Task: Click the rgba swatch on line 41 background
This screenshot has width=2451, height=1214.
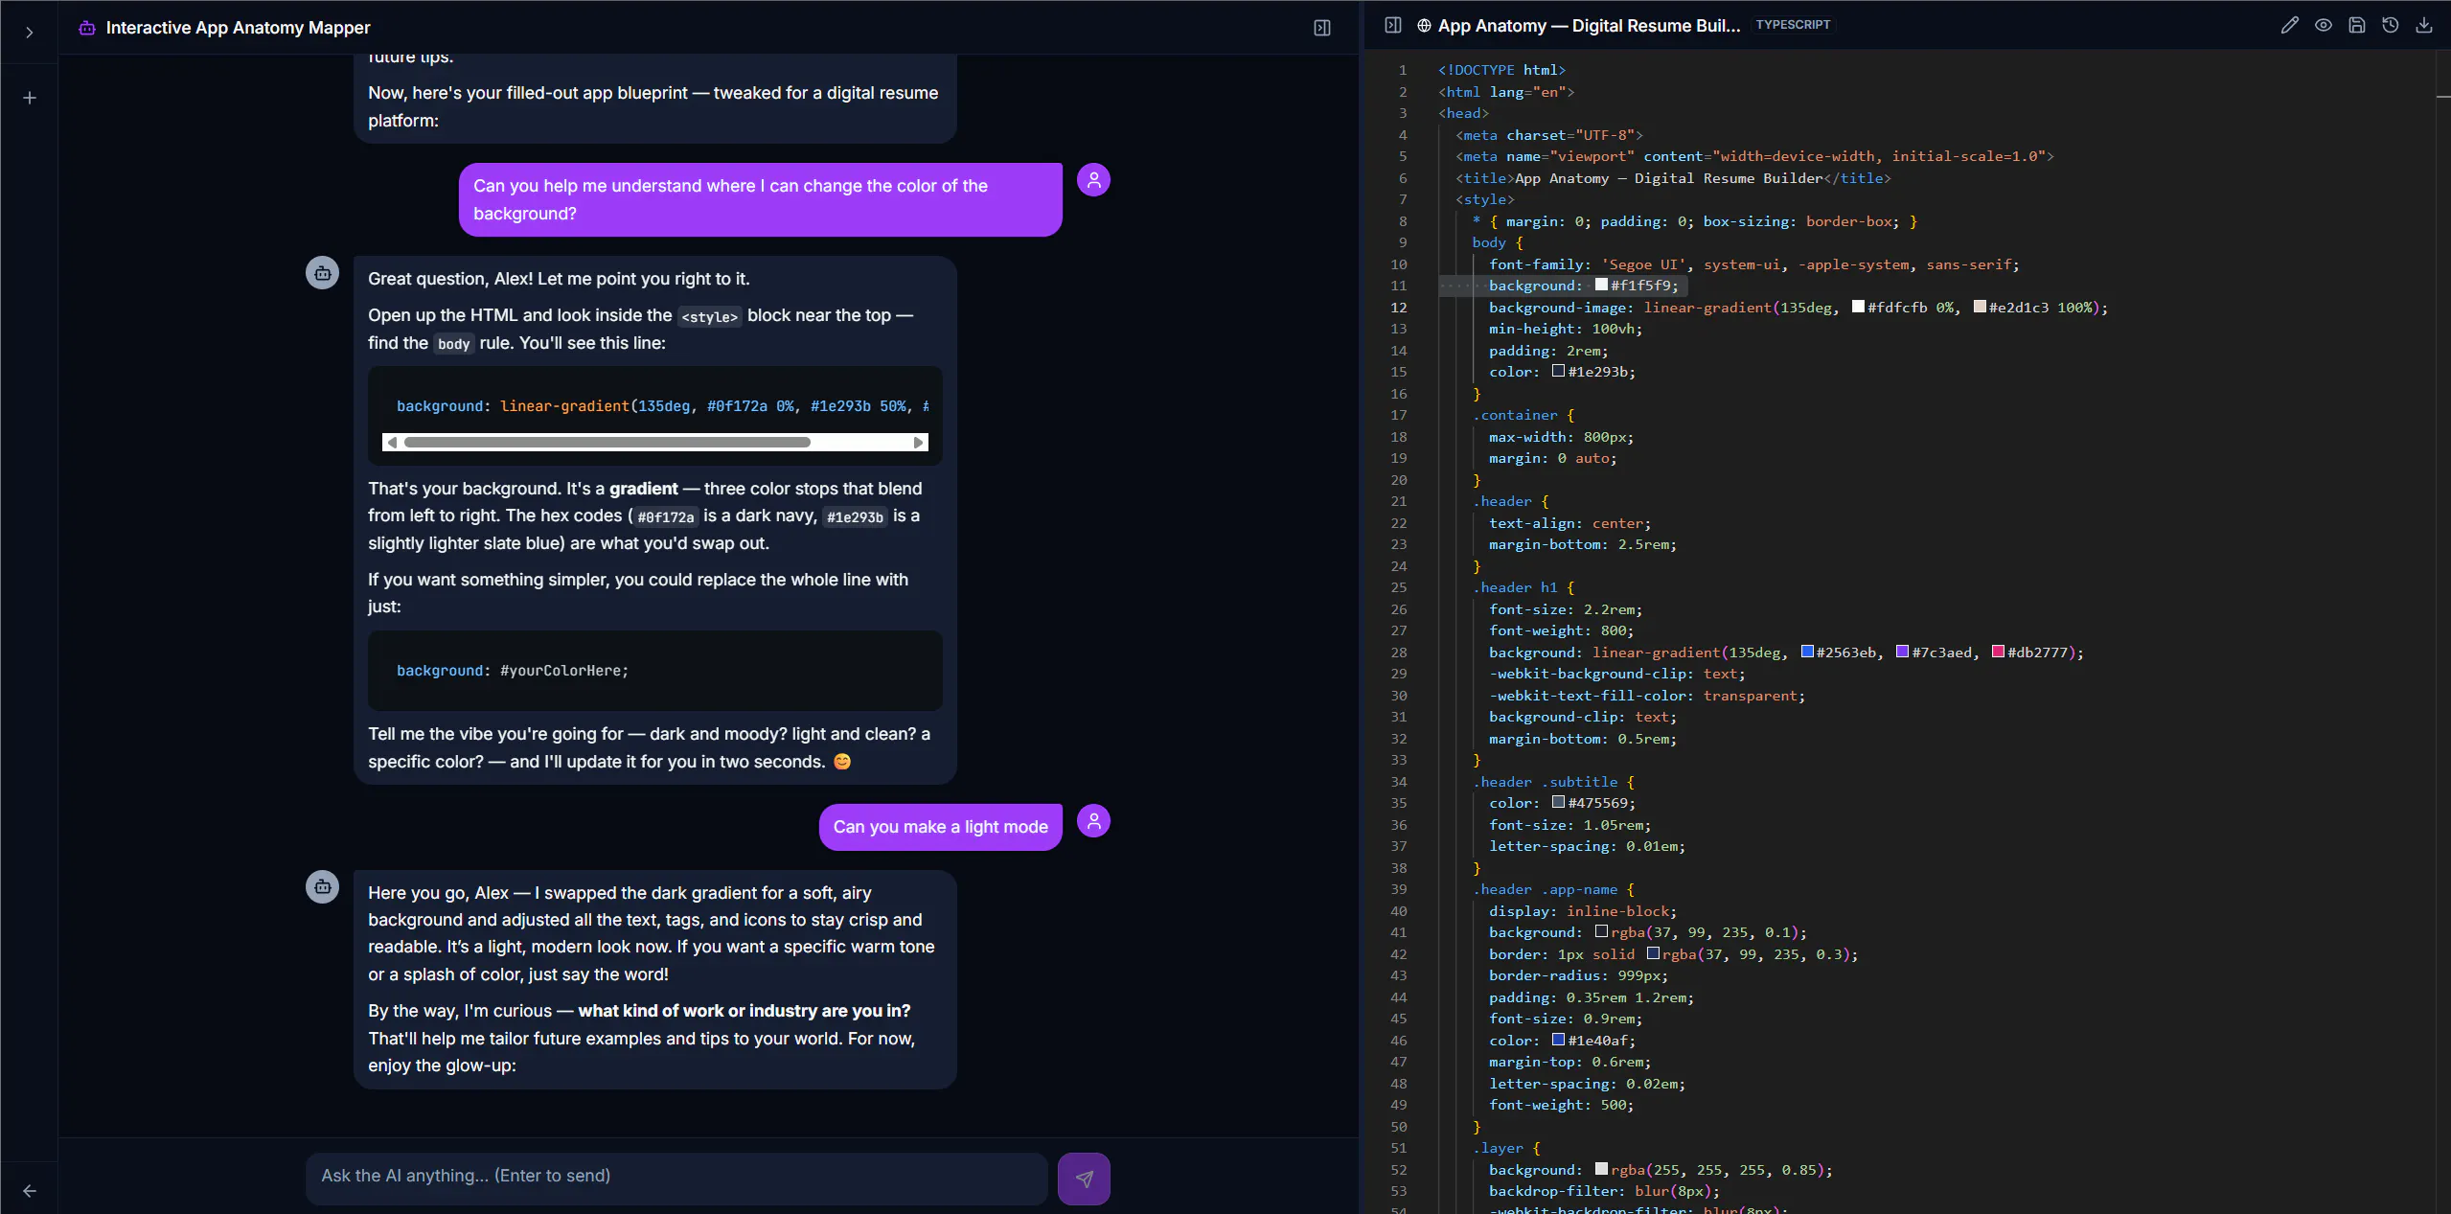Action: [1601, 931]
